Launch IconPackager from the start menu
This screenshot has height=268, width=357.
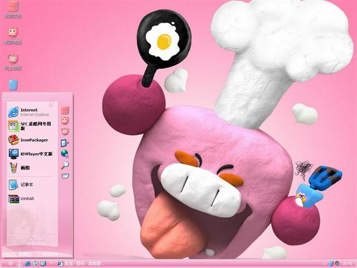[x=30, y=140]
